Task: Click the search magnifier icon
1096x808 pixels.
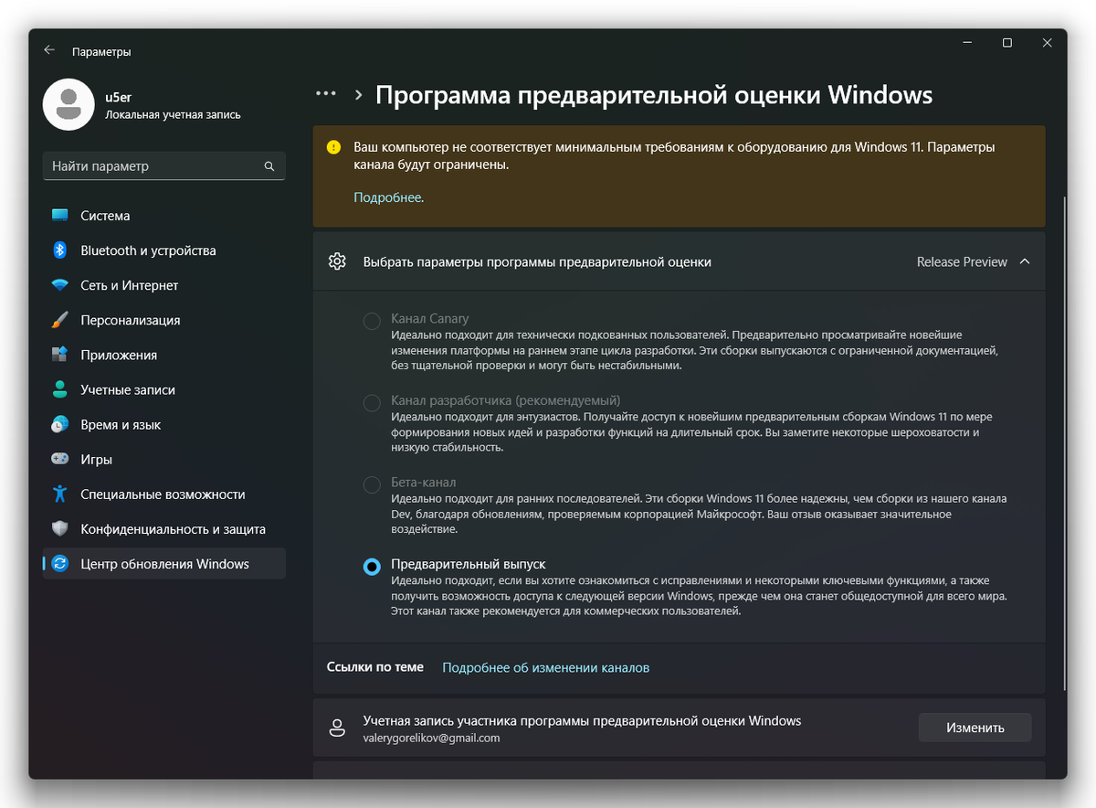Action: click(269, 166)
